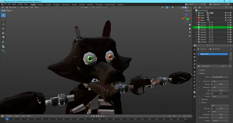Activate the Scale tool

click(3, 33)
